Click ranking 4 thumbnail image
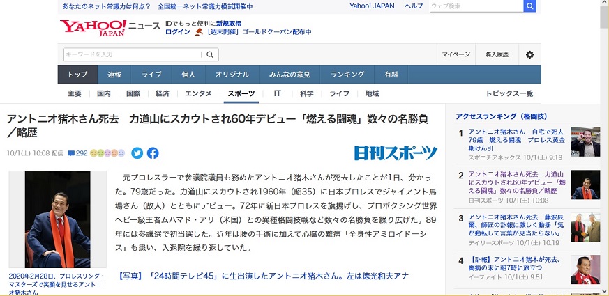 [x=585, y=270]
